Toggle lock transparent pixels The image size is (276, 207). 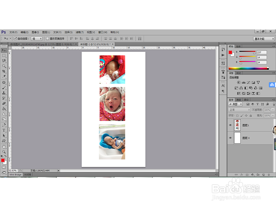[237, 116]
